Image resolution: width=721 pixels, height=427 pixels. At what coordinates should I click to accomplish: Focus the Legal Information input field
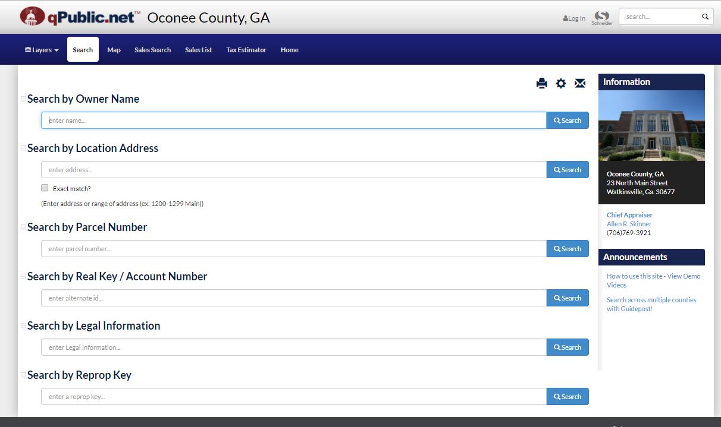(x=294, y=347)
